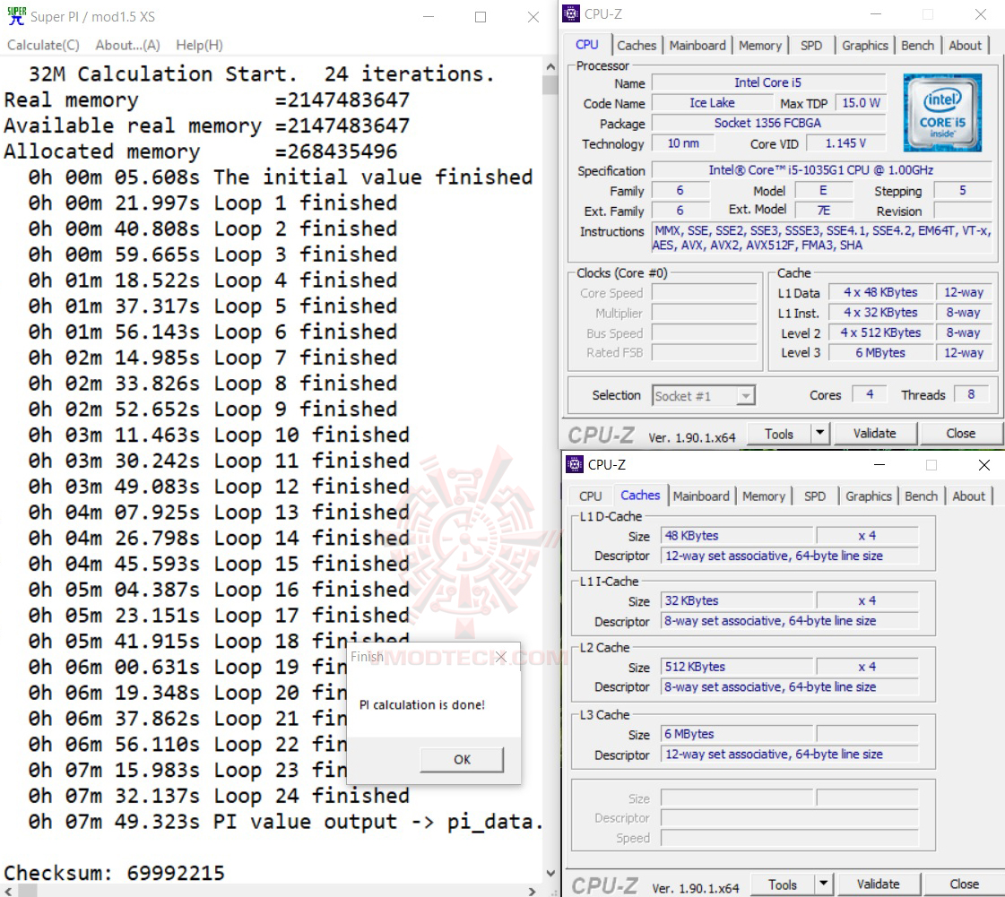Click the bottom CPU-Z window app icon
Viewport: 1005px width, 897px height.
[x=575, y=464]
